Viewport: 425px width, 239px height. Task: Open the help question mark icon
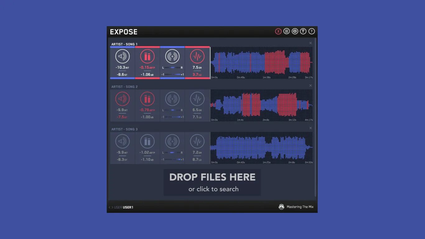click(x=311, y=31)
